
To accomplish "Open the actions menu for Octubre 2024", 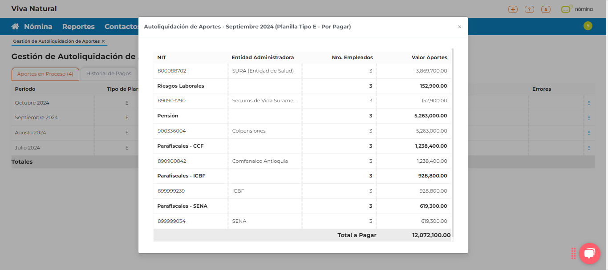I will coord(589,103).
